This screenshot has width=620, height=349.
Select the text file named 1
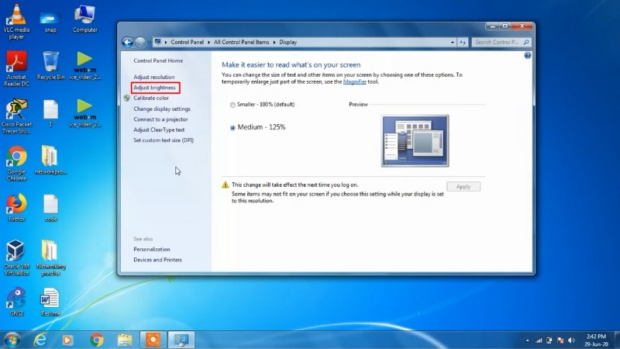[50, 113]
